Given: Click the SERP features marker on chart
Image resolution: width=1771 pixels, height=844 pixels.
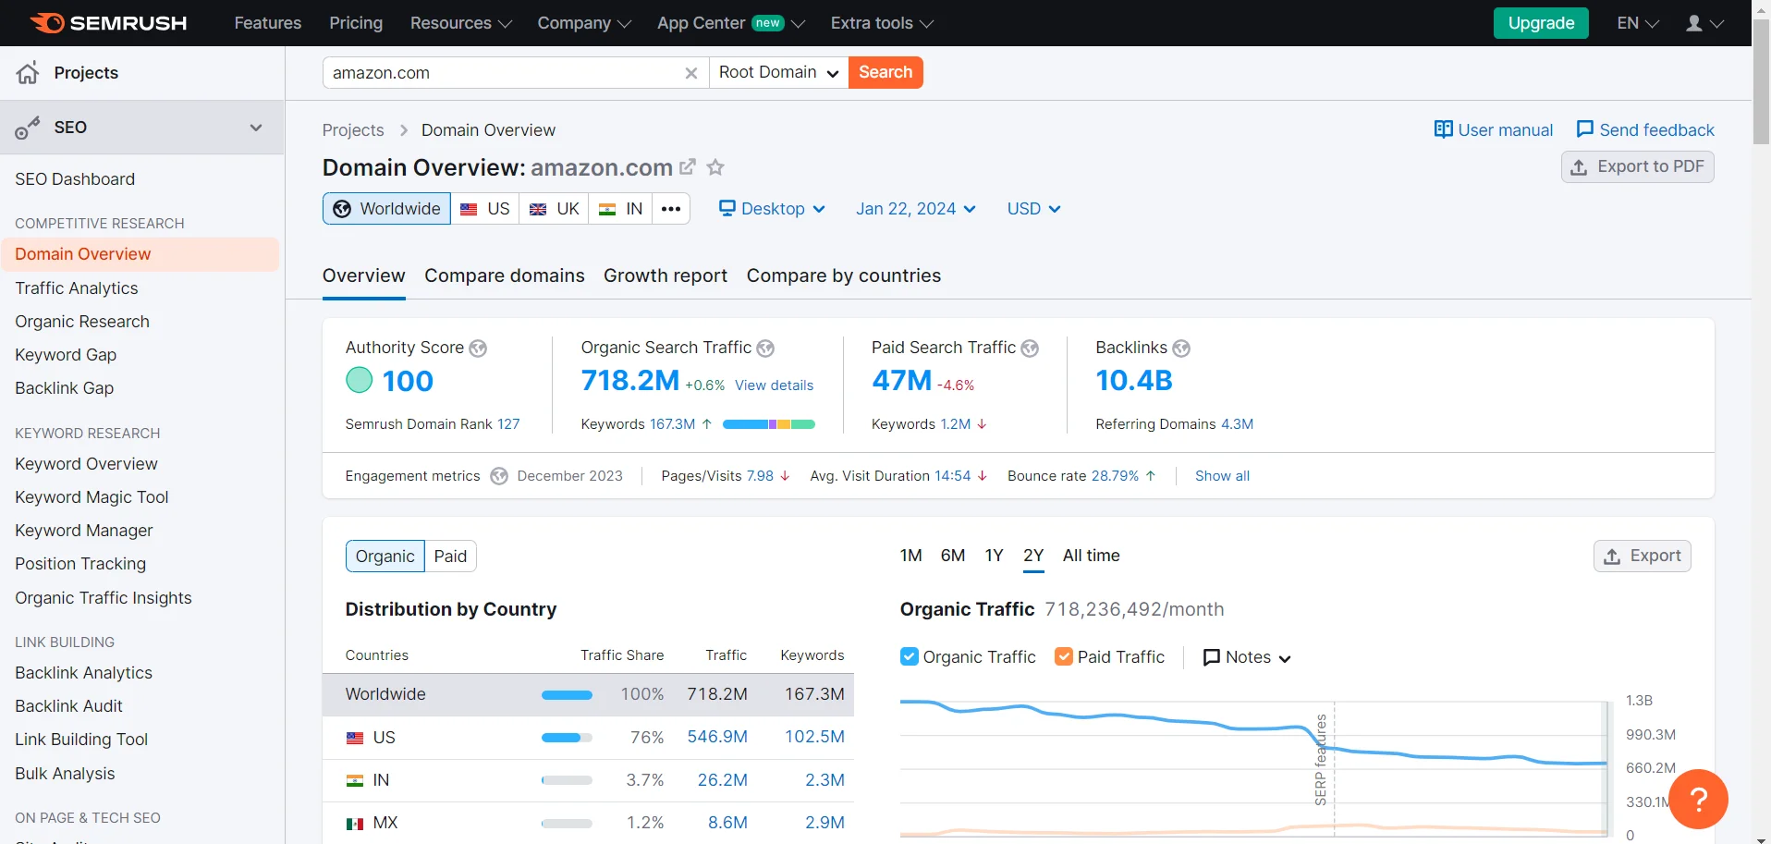Looking at the screenshot, I should tap(1321, 759).
